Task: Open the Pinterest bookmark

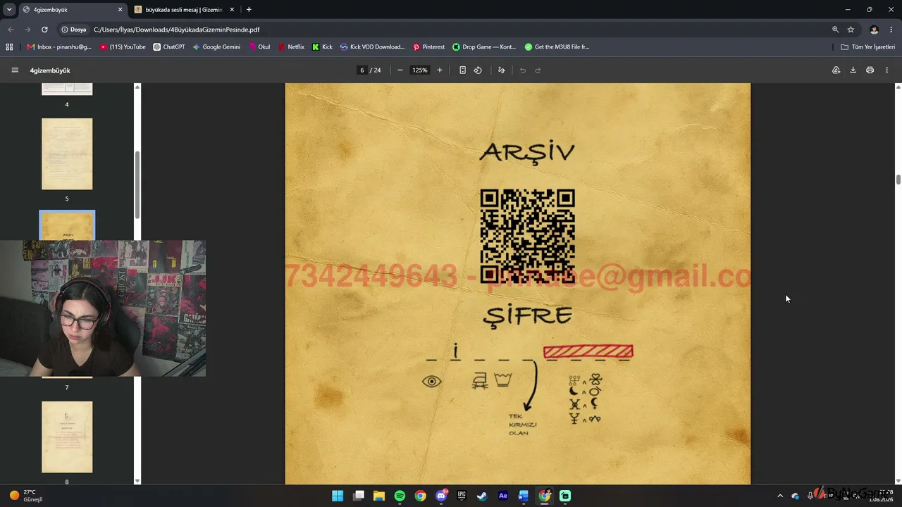Action: pyautogui.click(x=428, y=47)
